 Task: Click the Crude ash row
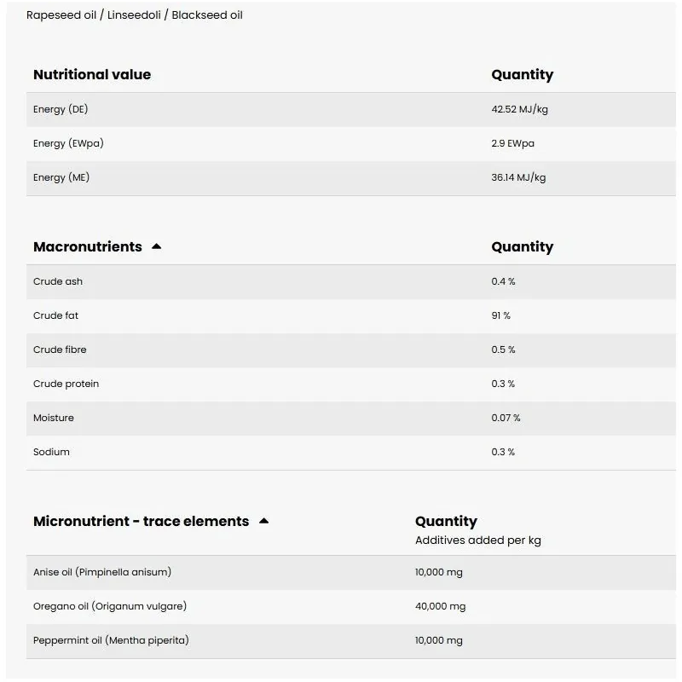click(x=58, y=281)
